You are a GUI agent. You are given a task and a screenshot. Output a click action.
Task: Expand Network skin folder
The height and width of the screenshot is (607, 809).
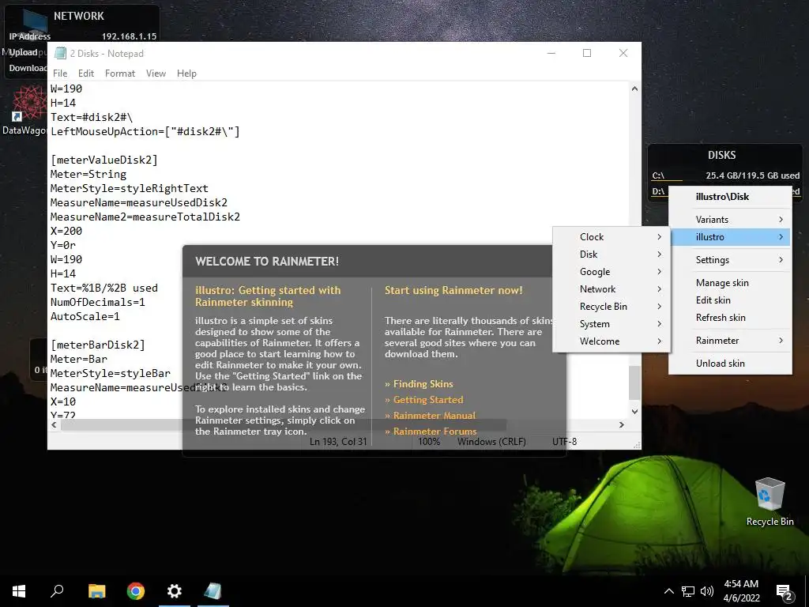[611, 289]
